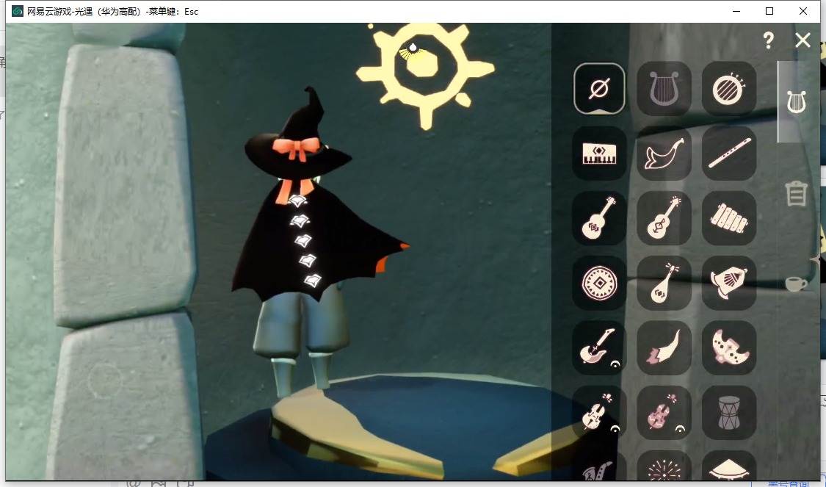Pick the guitar next to the xylophone

click(x=664, y=218)
